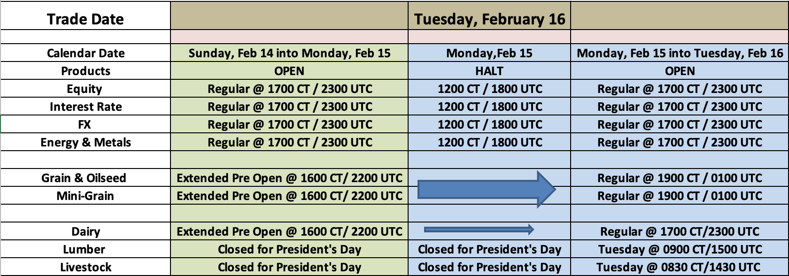Screen dimensions: 789x276
Task: Click Energy & Metals row label
Action: tap(85, 142)
